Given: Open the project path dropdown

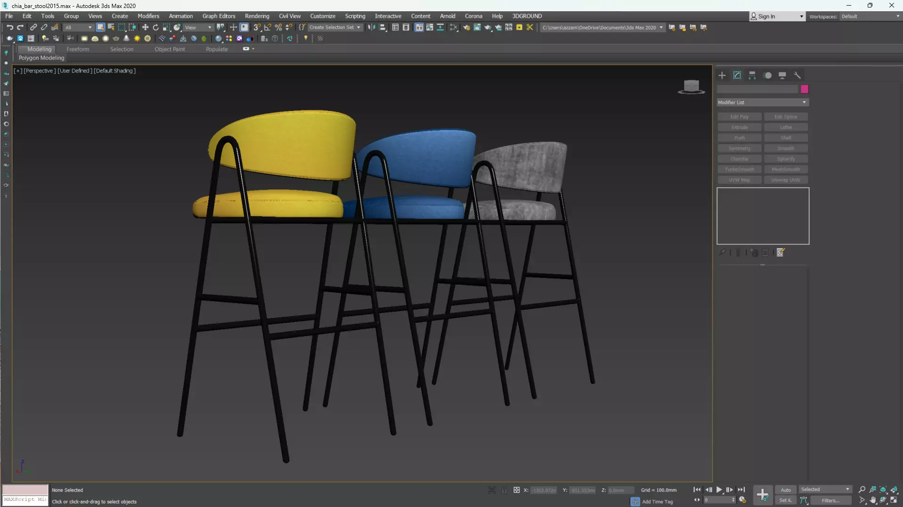Looking at the screenshot, I should click(602, 27).
